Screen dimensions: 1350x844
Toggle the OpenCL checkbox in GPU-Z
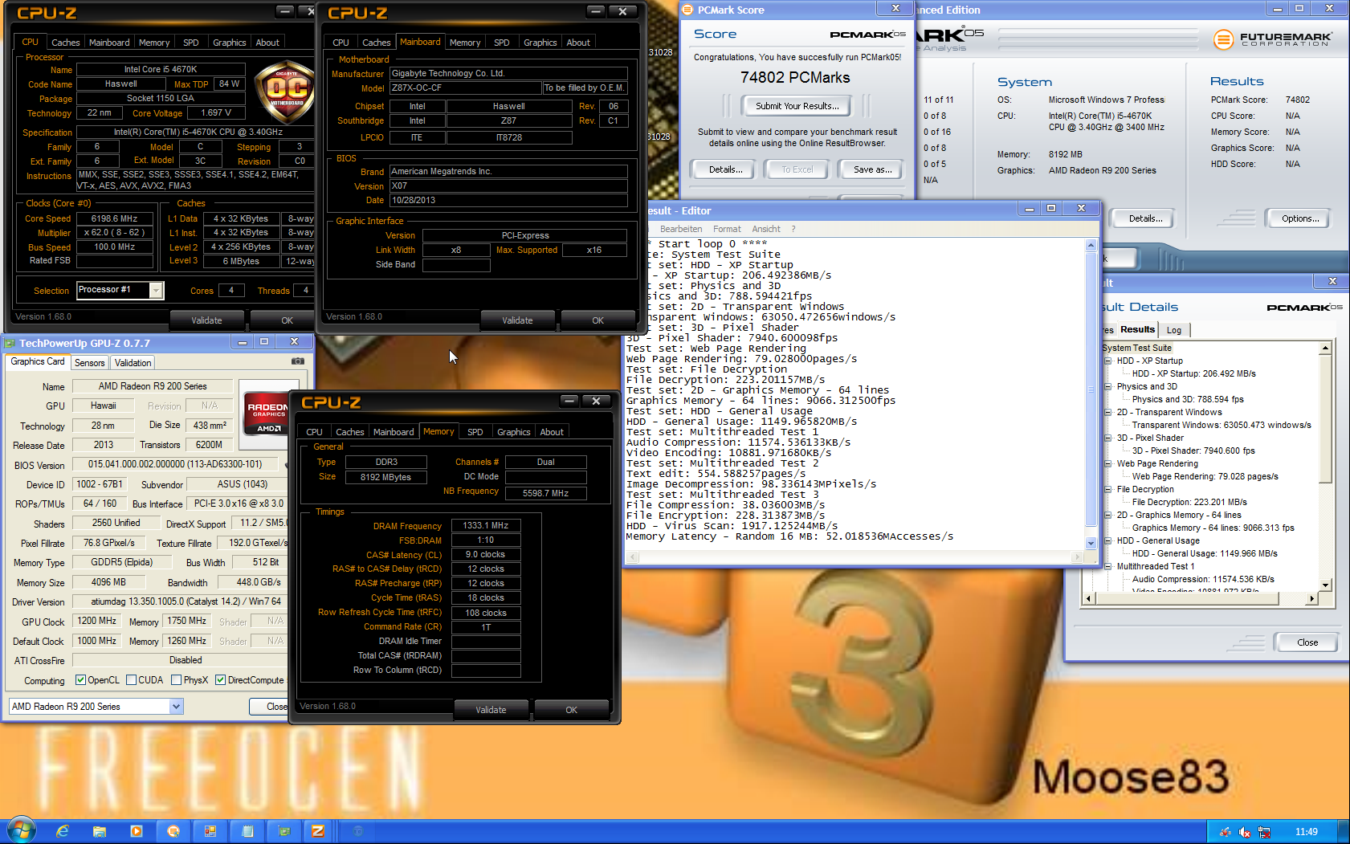pos(80,680)
